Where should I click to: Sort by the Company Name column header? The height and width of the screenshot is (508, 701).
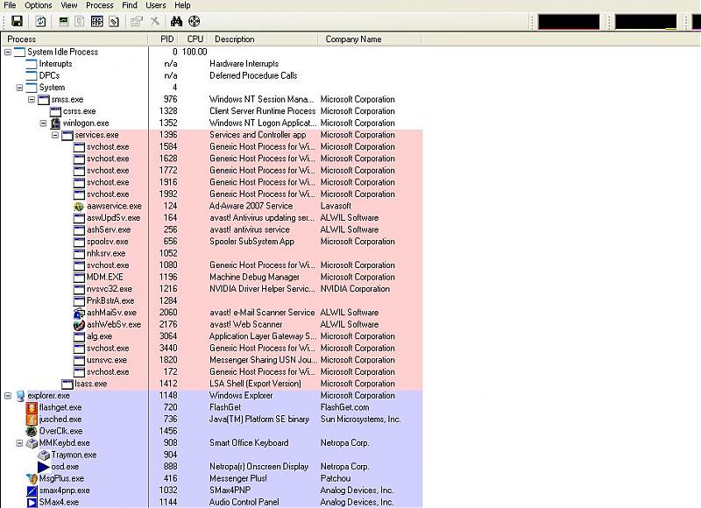coord(369,39)
